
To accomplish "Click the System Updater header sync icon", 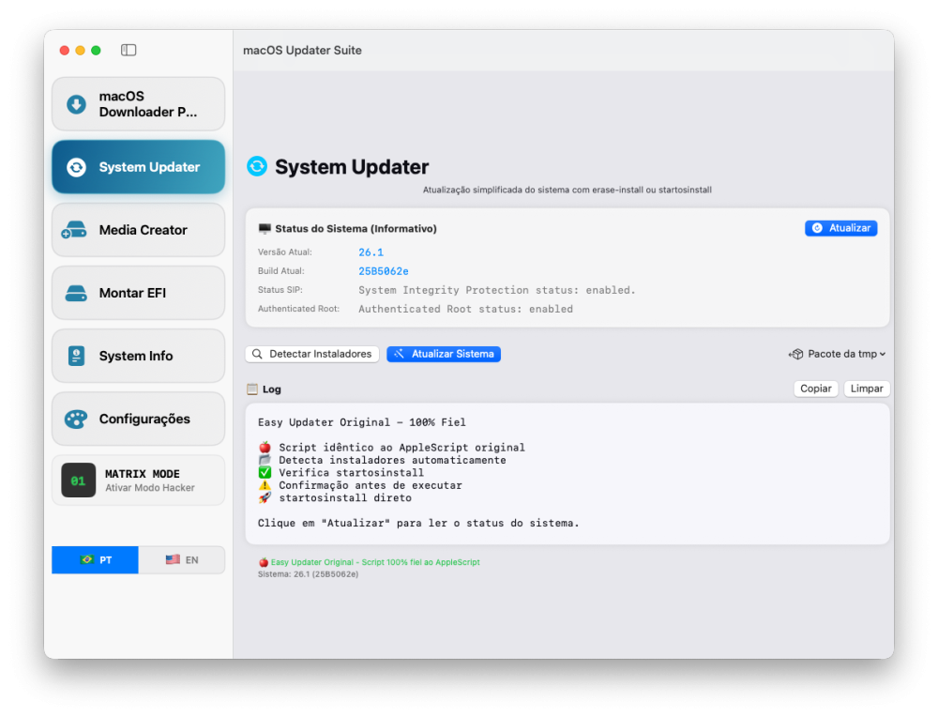I will tap(257, 166).
